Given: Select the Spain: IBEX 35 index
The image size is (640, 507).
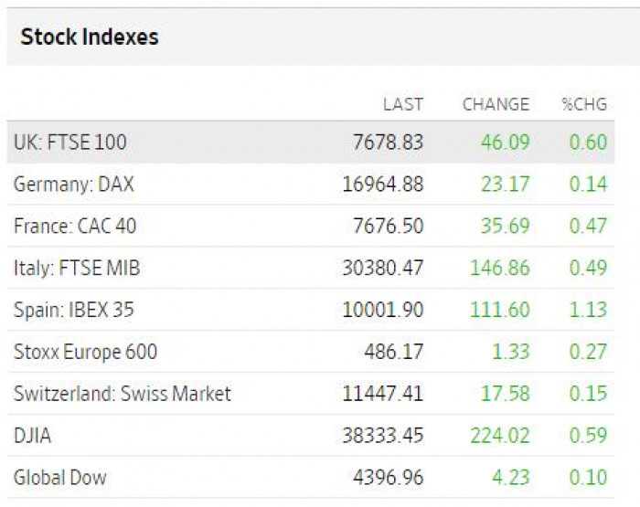Looking at the screenshot, I should 73,310.
